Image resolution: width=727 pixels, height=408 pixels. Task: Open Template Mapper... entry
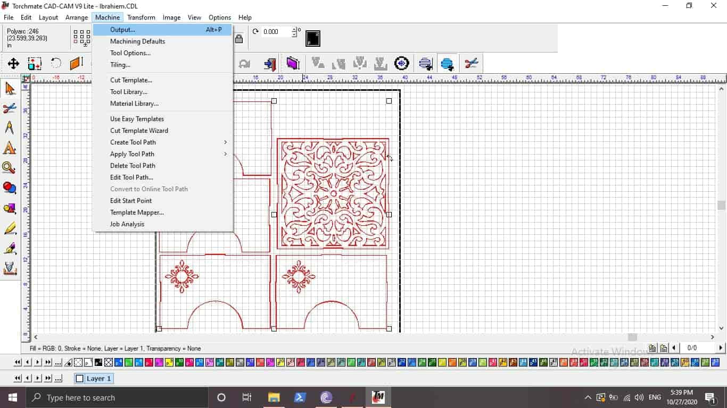pos(162,212)
